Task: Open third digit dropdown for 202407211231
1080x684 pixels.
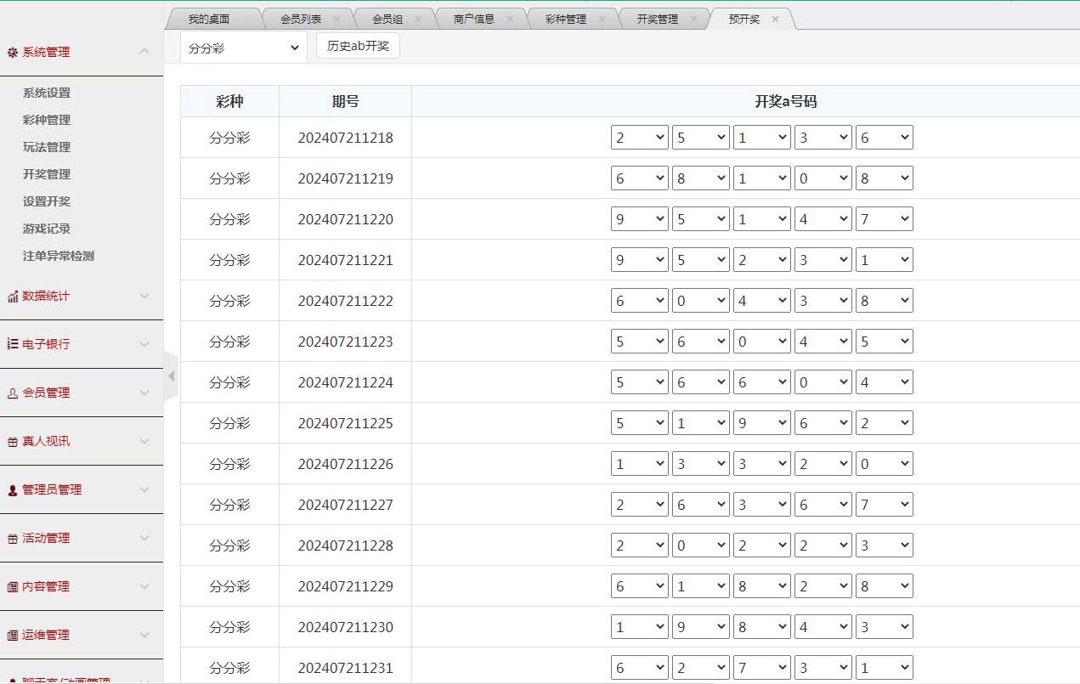Action: coord(762,668)
